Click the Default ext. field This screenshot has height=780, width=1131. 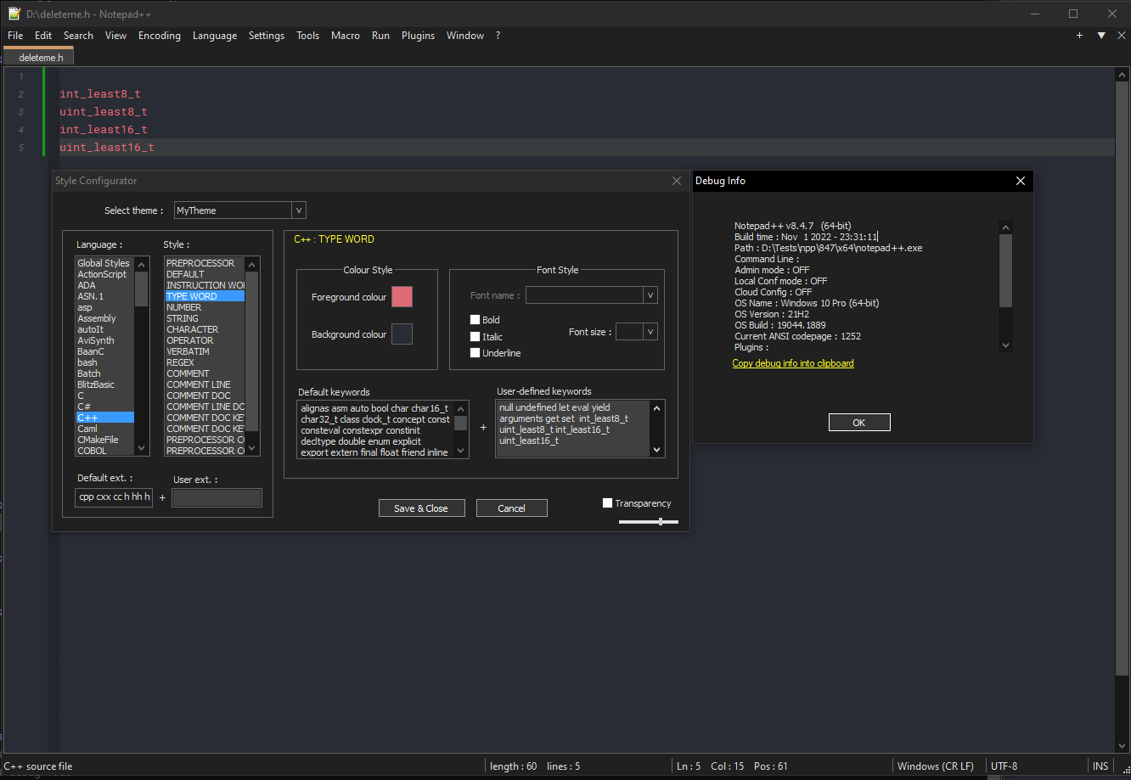click(x=115, y=497)
